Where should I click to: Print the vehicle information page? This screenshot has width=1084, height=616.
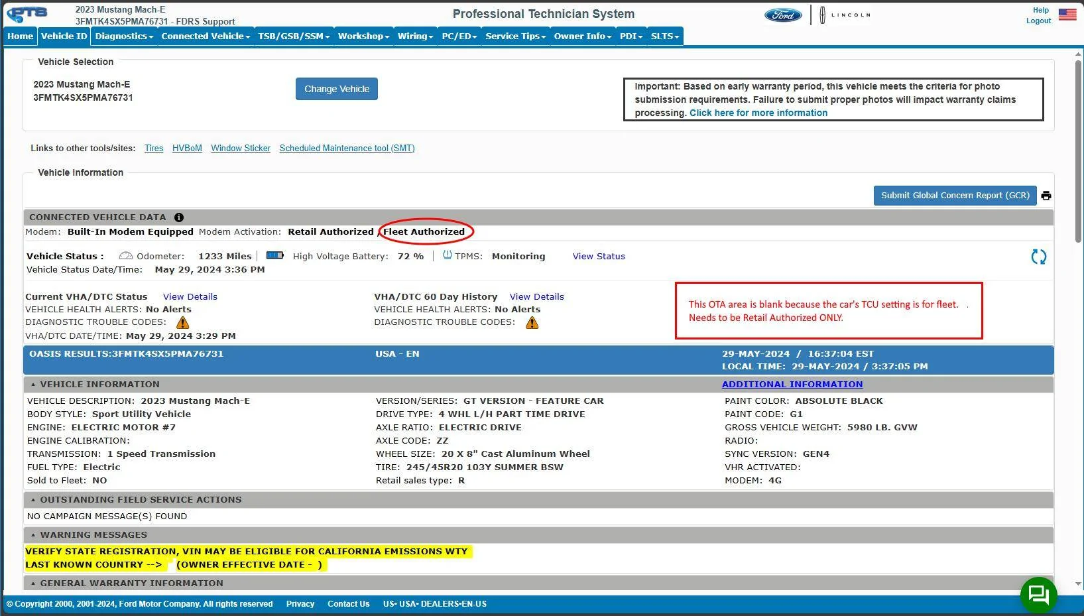(x=1046, y=196)
